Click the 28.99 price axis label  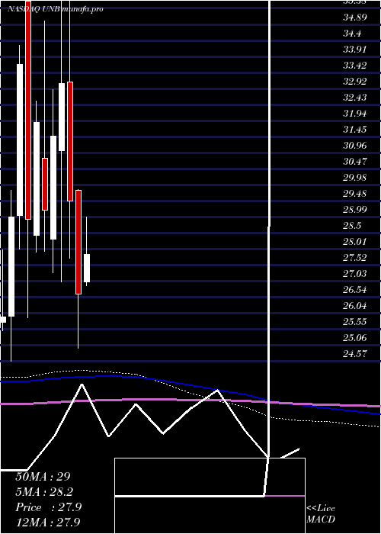[355, 210]
